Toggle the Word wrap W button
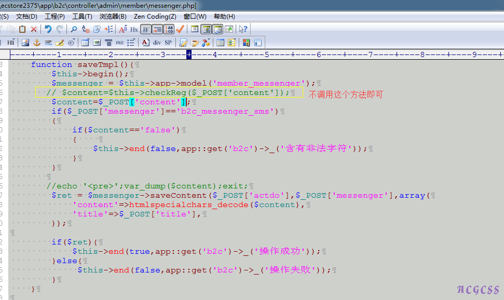 tap(146, 29)
